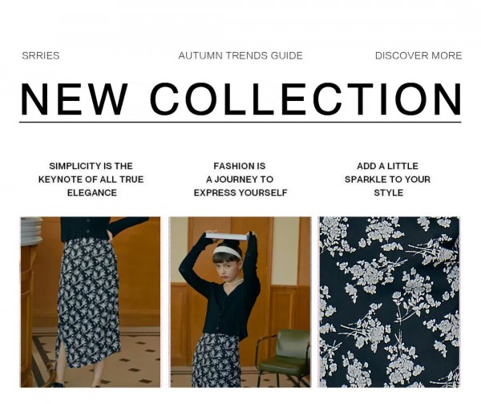481x404 pixels.
Task: Click the divider line under the headline
Action: tap(240, 122)
